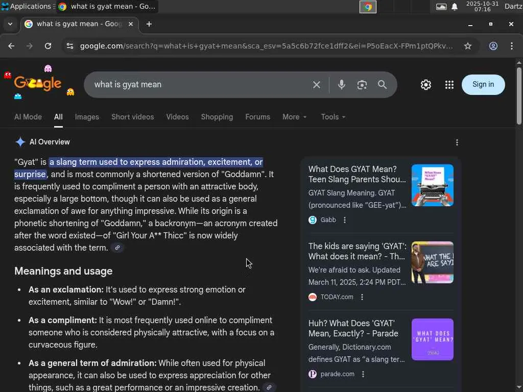Viewport: 523px width, 392px height.
Task: Click the browser back arrow
Action: [11, 46]
